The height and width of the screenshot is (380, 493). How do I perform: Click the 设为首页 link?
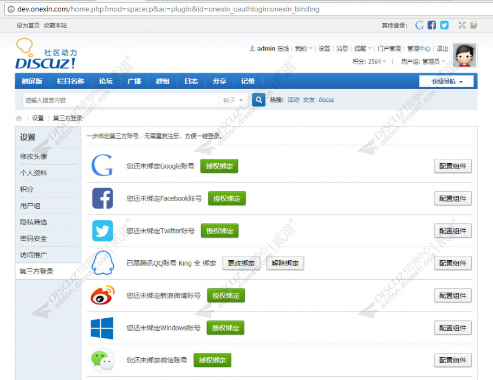tap(28, 25)
